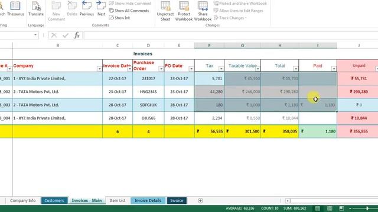Select the Unpaid column header cell

[x=359, y=65]
